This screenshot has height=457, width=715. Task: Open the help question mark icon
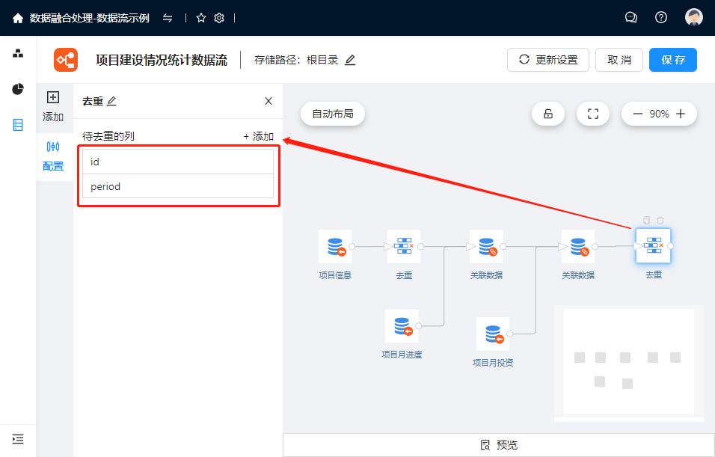click(x=661, y=17)
